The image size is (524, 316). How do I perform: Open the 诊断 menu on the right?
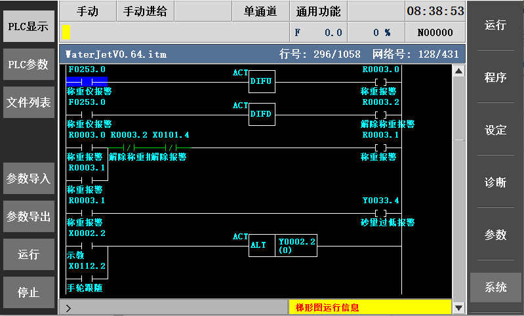click(x=495, y=182)
